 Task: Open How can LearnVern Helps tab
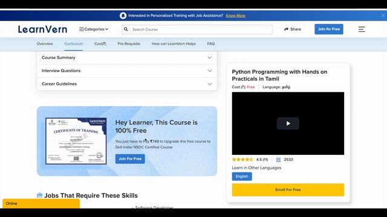click(174, 43)
